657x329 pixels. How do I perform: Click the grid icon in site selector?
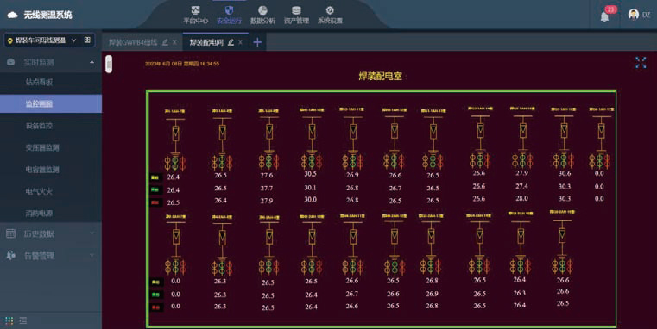click(87, 40)
